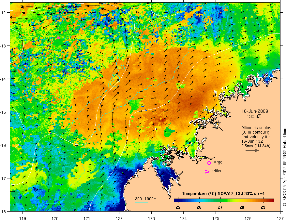Click the Temperature NOAA17_L3U title text

tap(223, 193)
